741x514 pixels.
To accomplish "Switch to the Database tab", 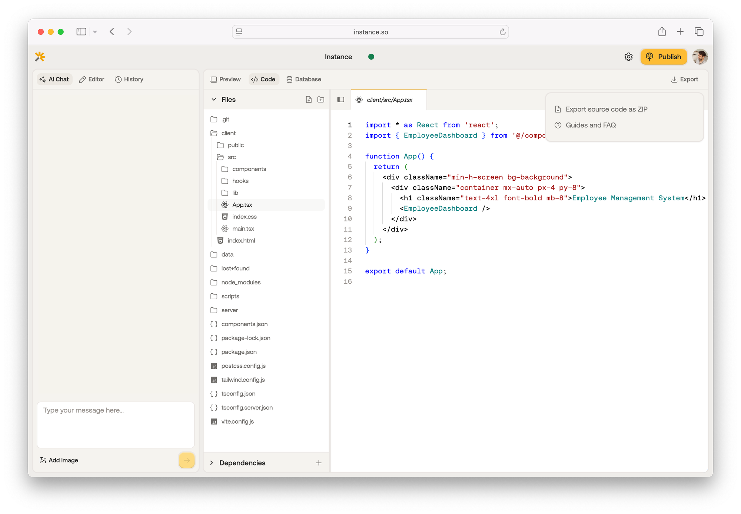I will (304, 79).
